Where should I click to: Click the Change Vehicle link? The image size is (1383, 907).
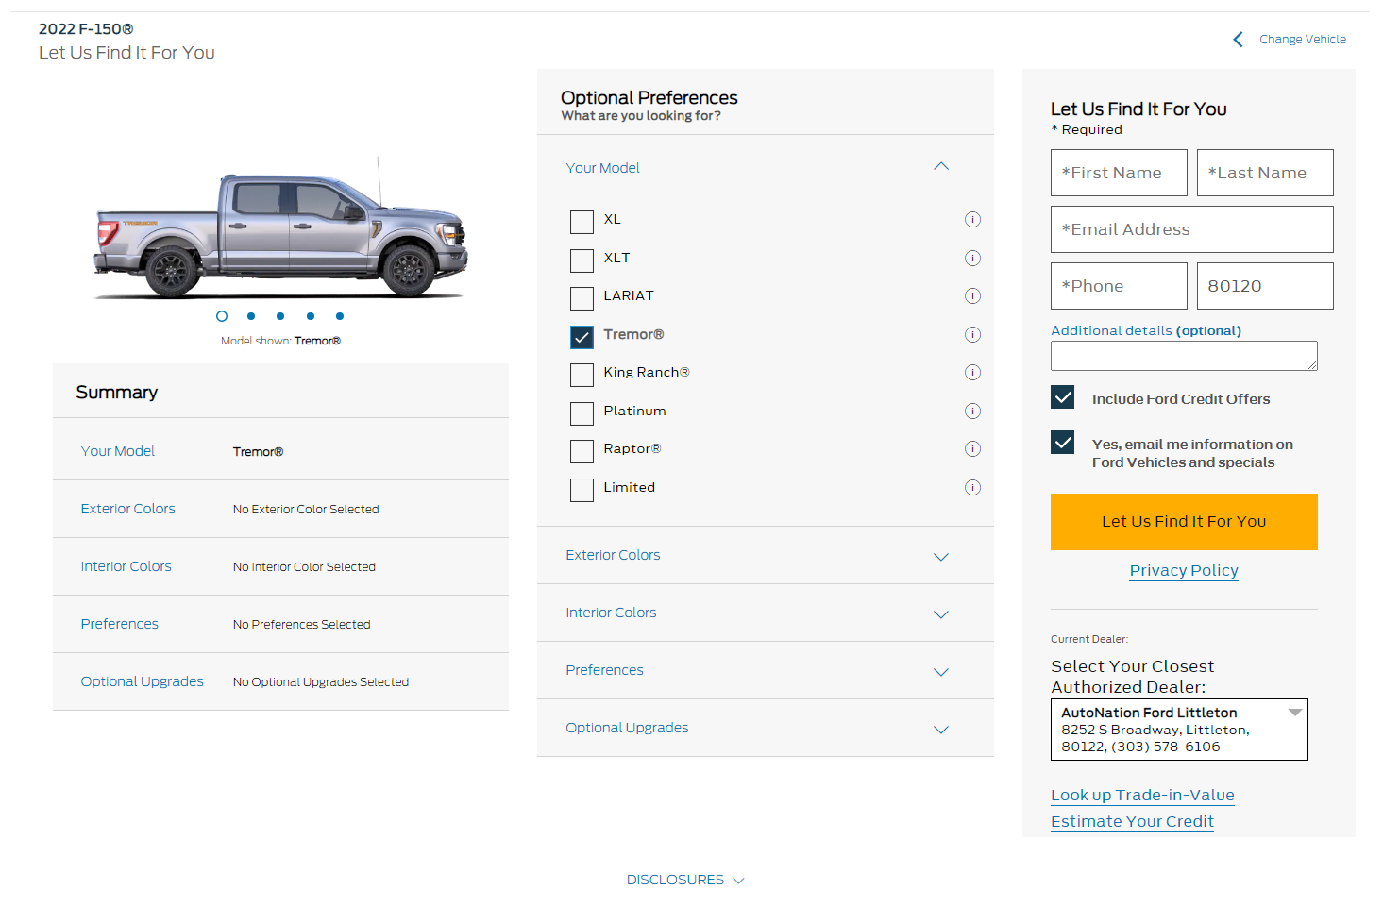point(1303,40)
